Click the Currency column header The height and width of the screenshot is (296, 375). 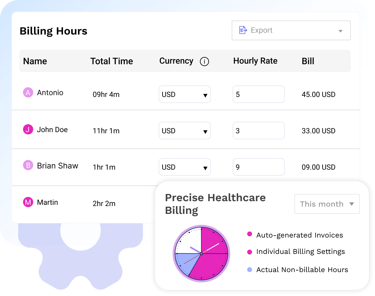(x=176, y=61)
